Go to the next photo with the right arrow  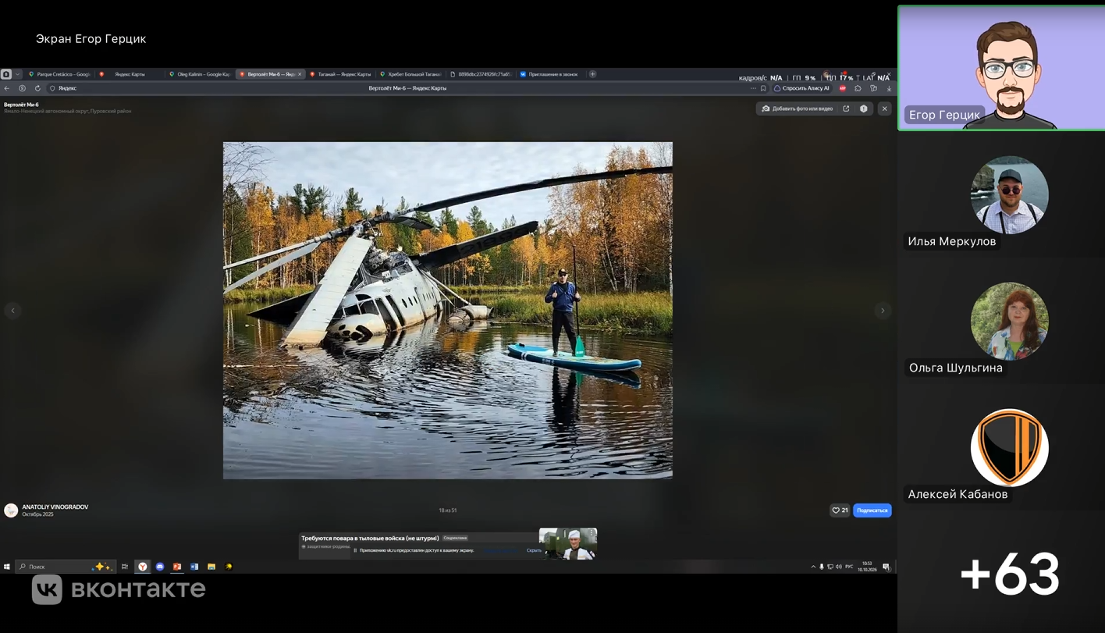coord(883,311)
